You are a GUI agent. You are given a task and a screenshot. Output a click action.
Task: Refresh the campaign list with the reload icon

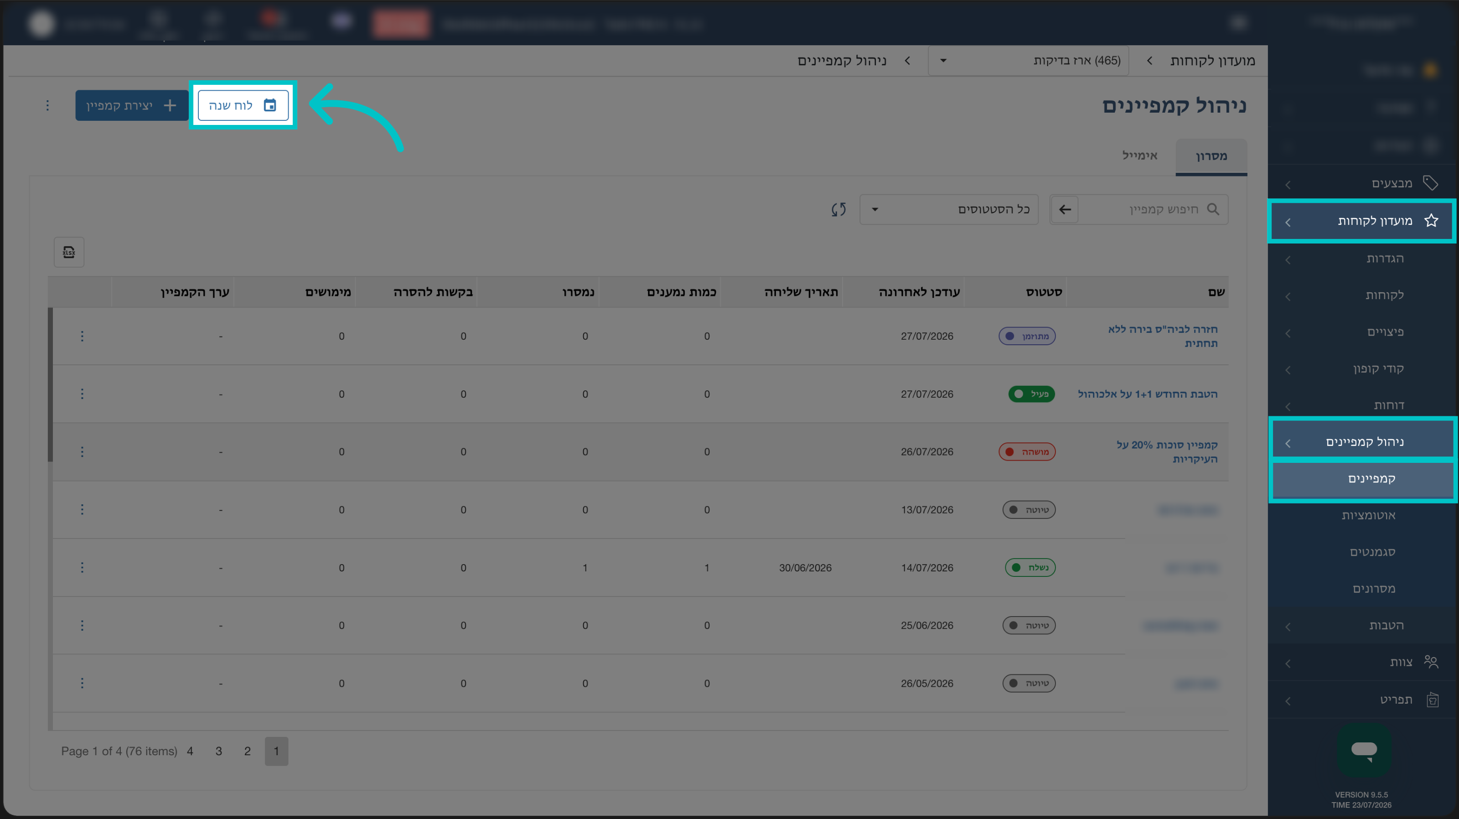point(839,210)
